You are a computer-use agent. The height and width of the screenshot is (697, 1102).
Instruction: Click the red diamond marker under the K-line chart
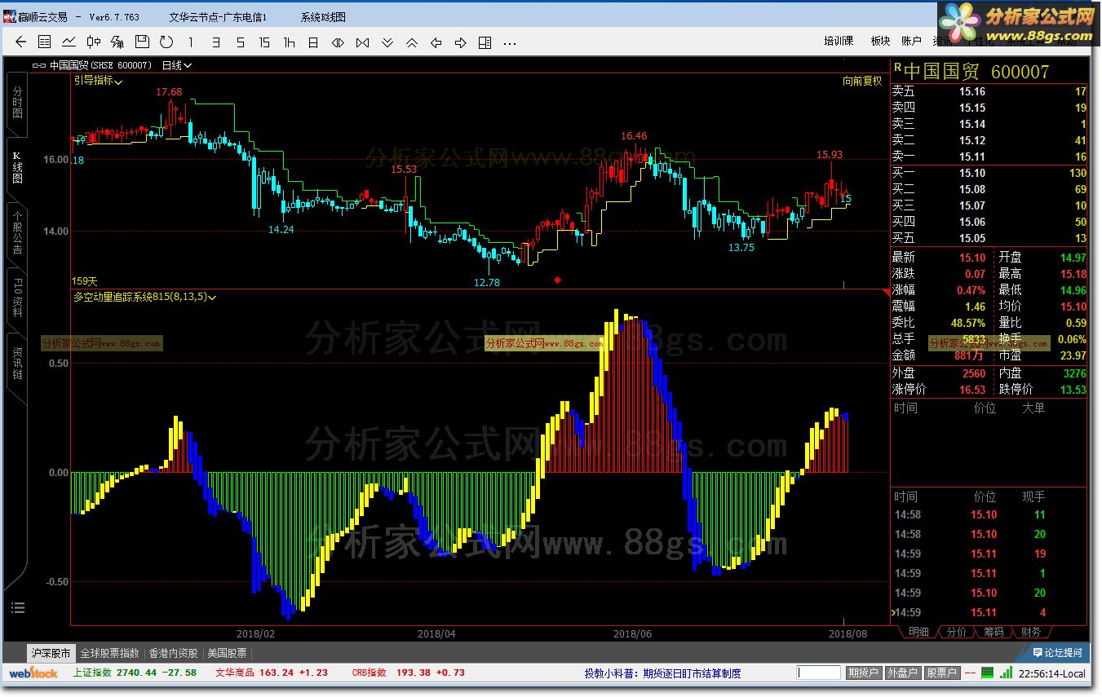coord(558,280)
